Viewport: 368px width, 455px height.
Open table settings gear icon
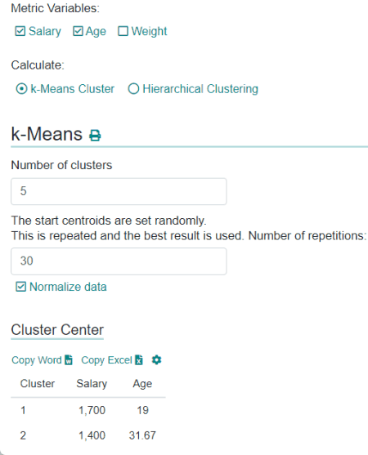[156, 359]
